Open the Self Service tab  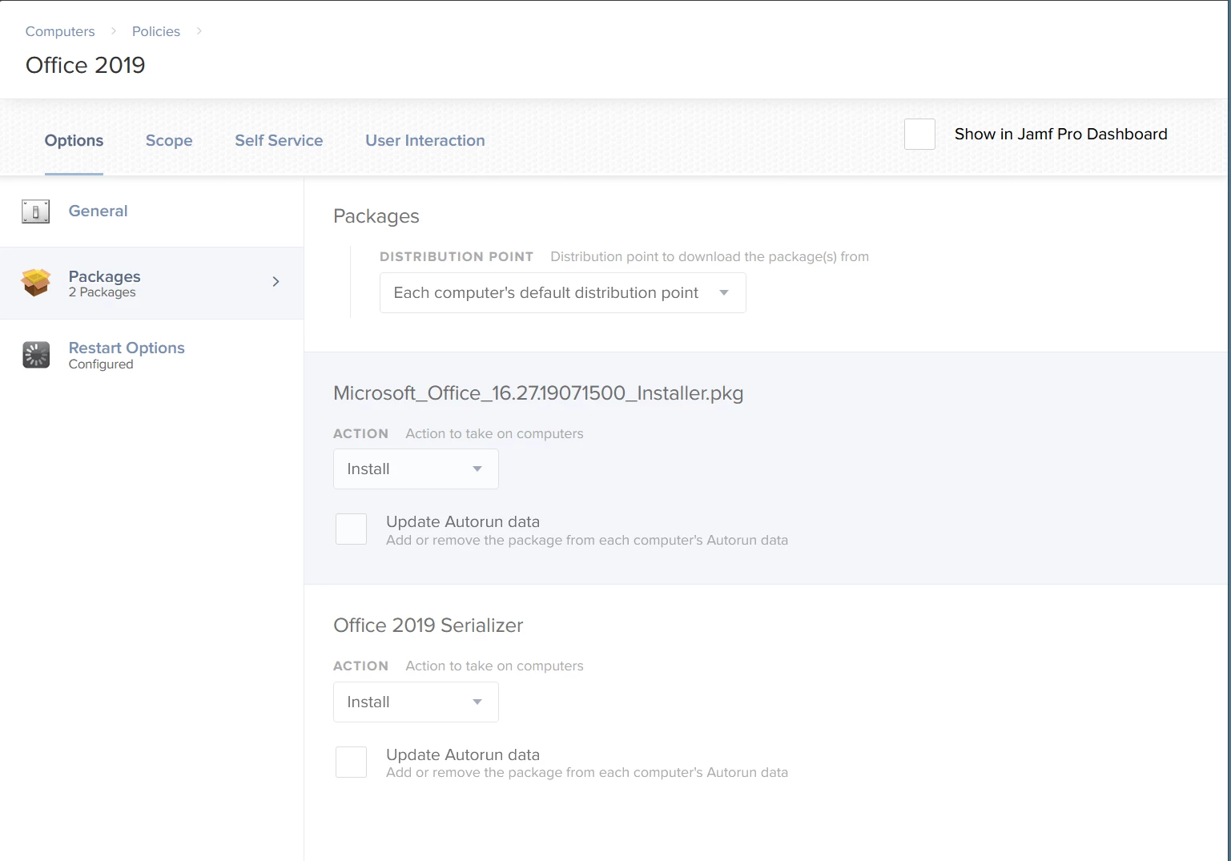[279, 140]
